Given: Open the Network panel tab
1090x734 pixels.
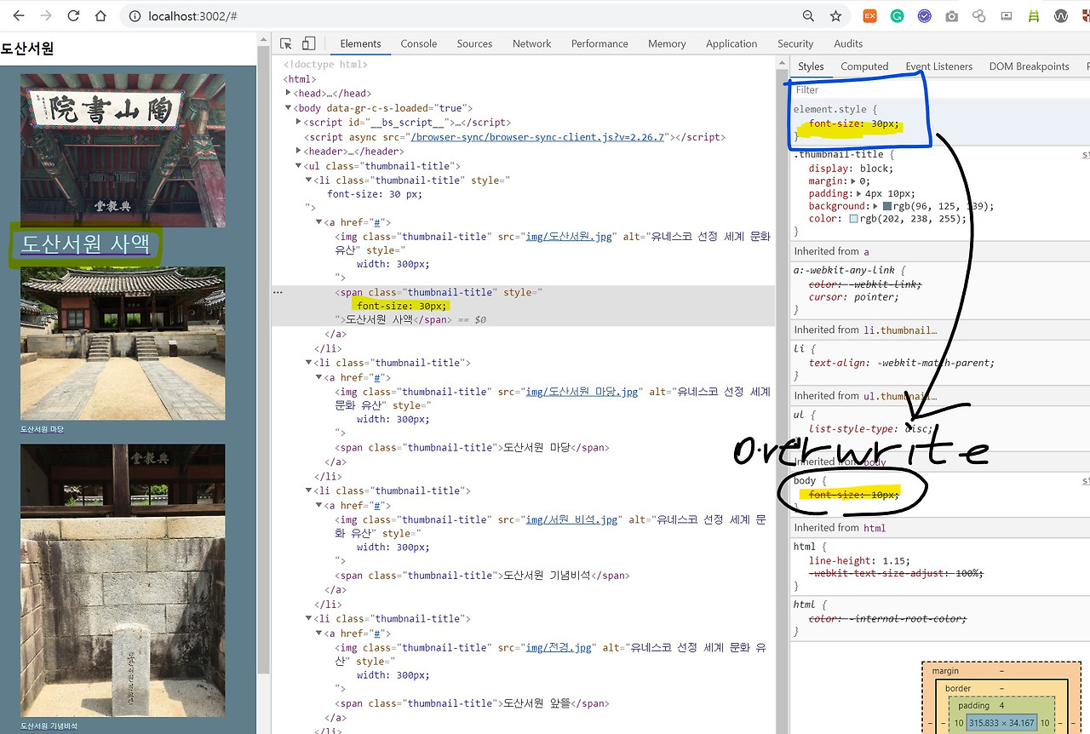Looking at the screenshot, I should coord(532,43).
